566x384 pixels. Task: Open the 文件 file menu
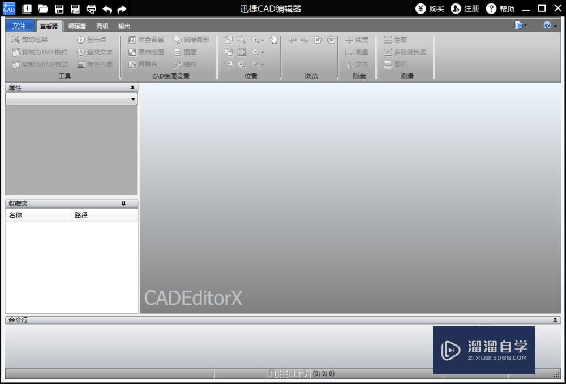tap(19, 25)
